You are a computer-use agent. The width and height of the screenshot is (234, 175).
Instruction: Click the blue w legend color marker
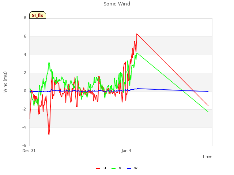click(x=129, y=168)
